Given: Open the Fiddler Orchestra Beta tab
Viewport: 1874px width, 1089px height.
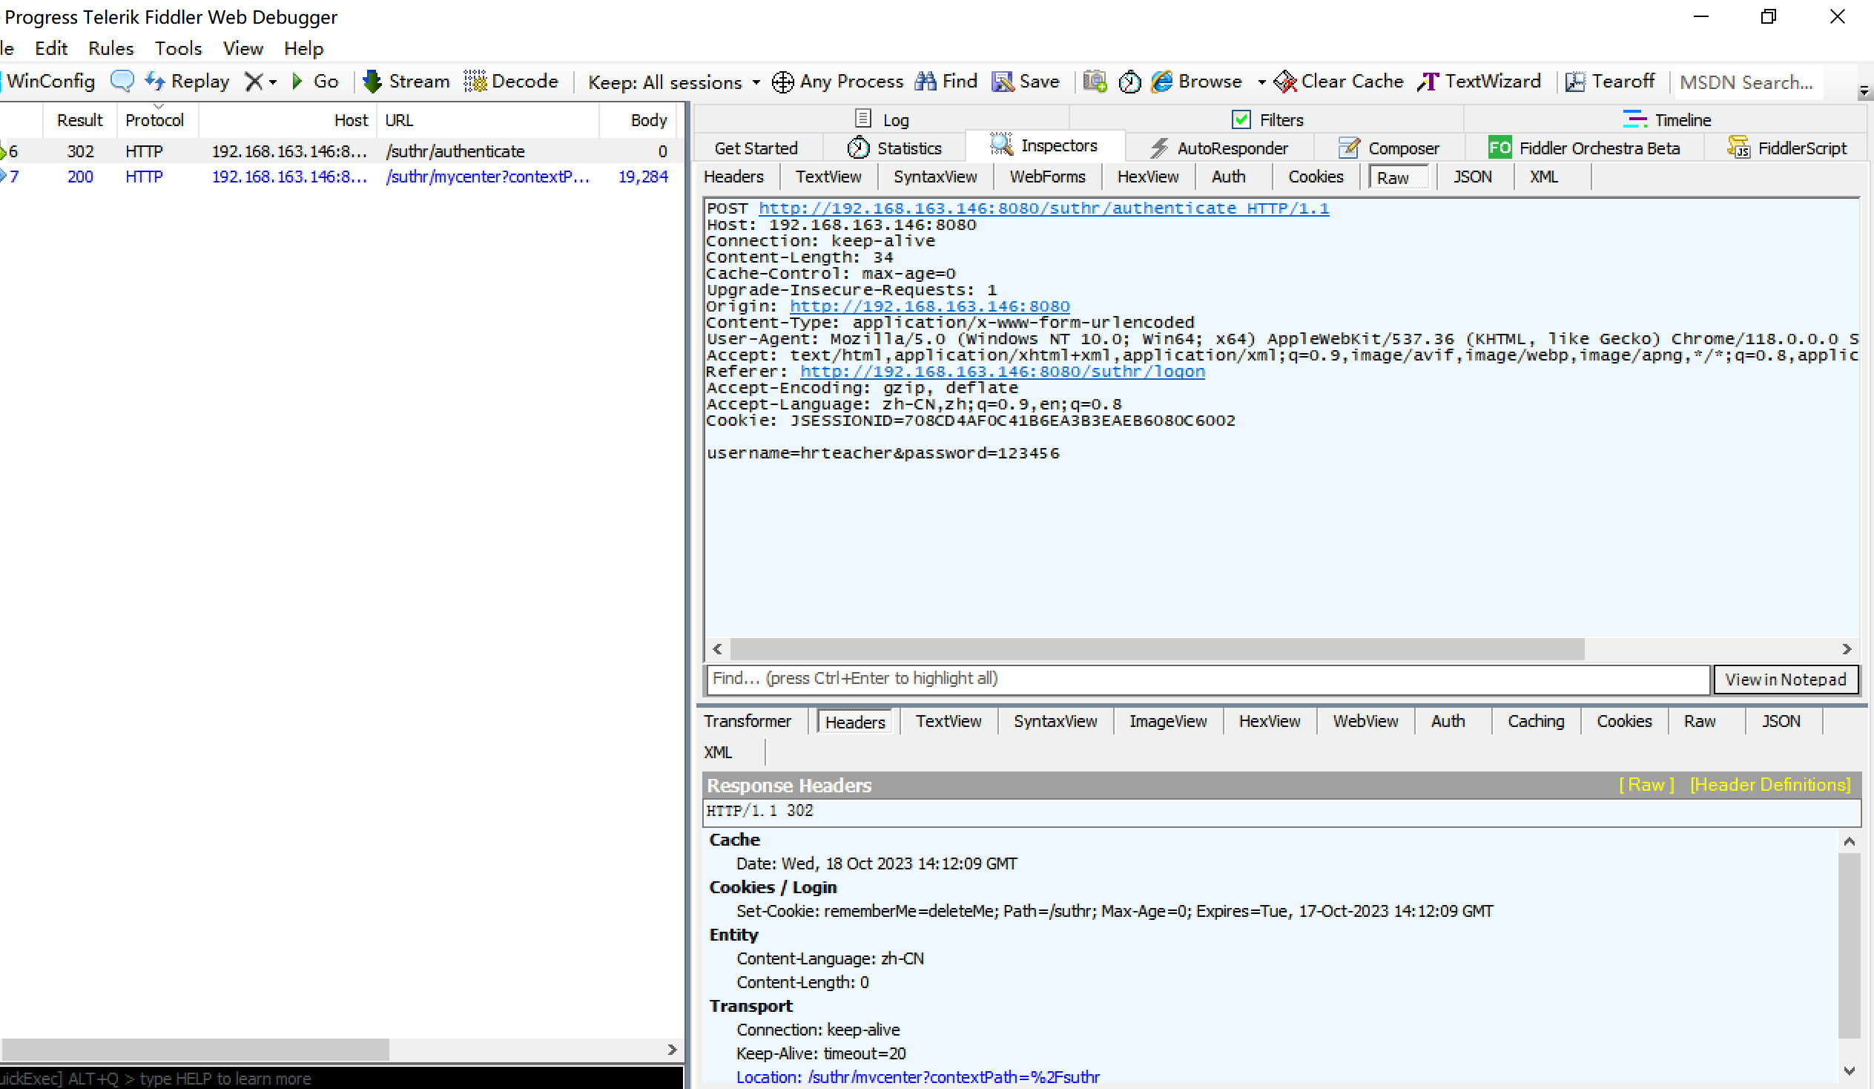Looking at the screenshot, I should [x=1584, y=148].
